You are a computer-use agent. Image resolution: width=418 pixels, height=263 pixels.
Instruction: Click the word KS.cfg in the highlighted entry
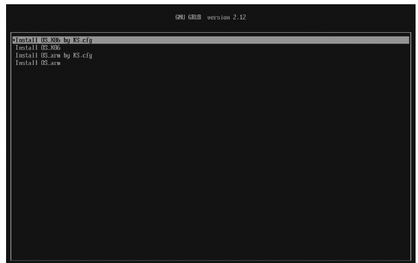coord(83,40)
